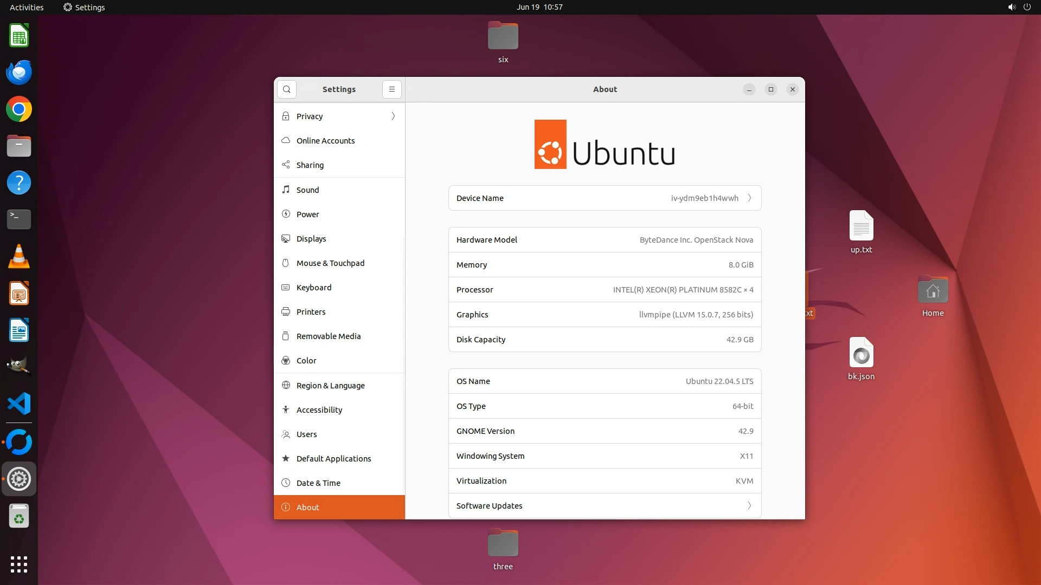Screen dimensions: 1041x585
Task: Click Activities in the top bar
Action: [27, 7]
